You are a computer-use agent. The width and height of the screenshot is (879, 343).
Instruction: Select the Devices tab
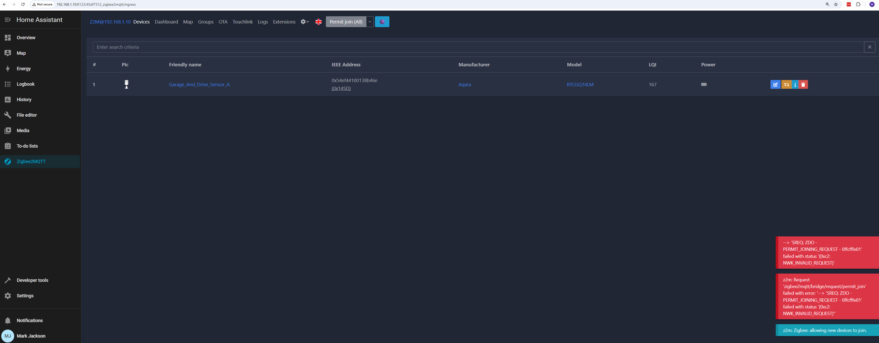(141, 22)
